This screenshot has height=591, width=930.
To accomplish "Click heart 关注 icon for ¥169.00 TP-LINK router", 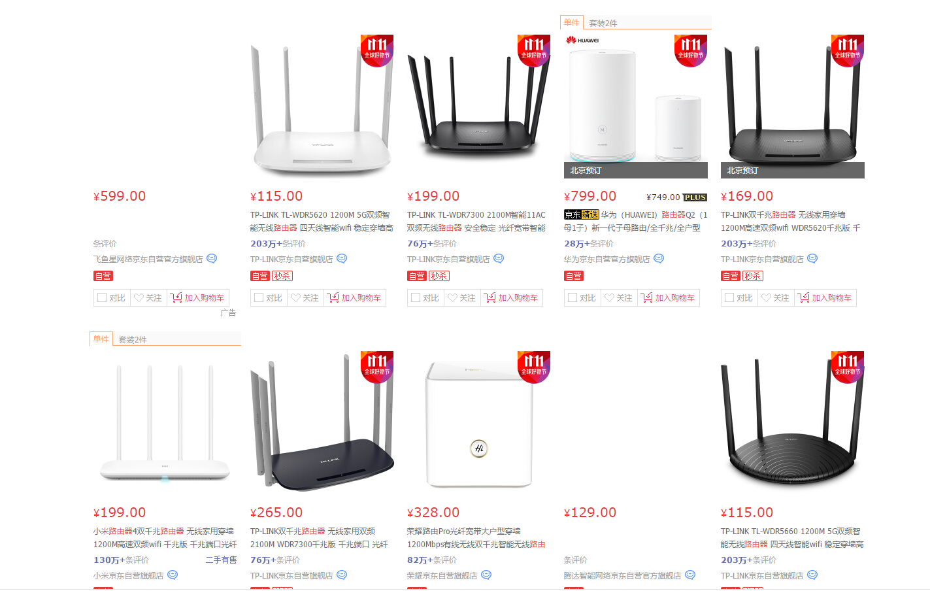I will [766, 298].
